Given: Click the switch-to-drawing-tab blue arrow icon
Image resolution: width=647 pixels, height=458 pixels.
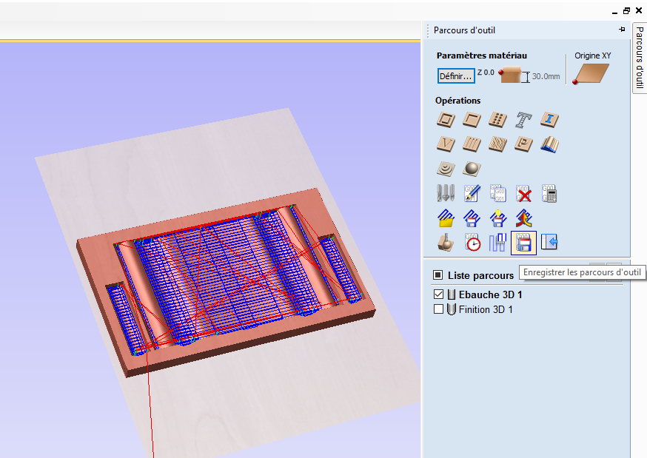Looking at the screenshot, I should click(x=549, y=243).
